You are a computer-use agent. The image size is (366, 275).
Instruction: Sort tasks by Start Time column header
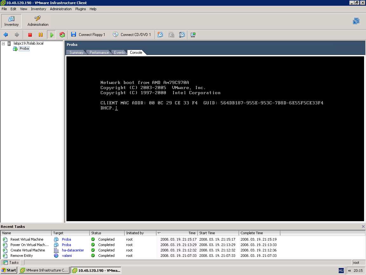coord(218,233)
